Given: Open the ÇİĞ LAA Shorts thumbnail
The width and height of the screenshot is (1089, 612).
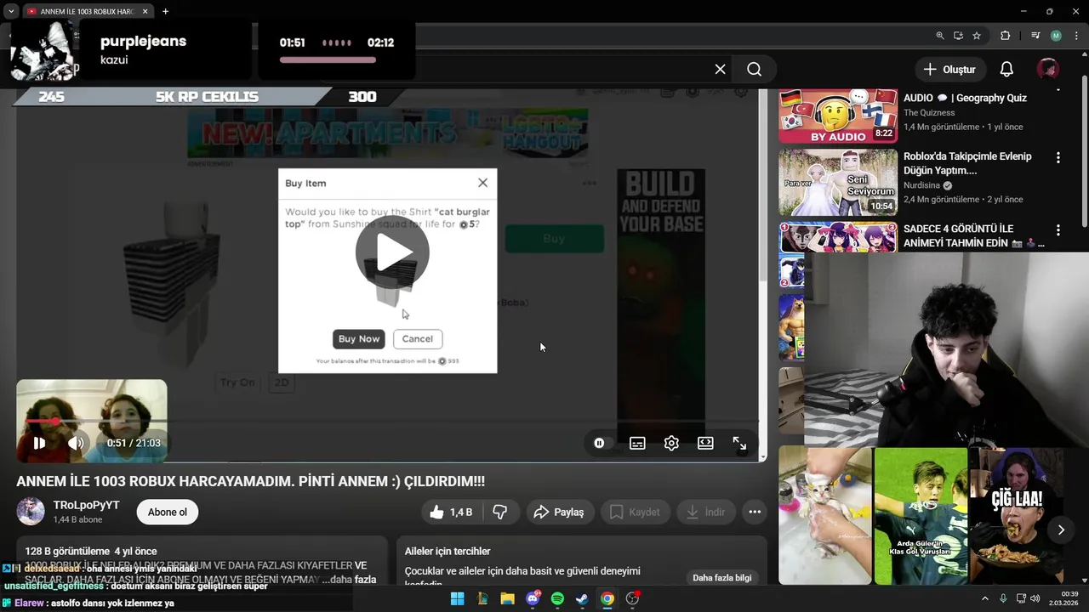Looking at the screenshot, I should pos(1017,516).
